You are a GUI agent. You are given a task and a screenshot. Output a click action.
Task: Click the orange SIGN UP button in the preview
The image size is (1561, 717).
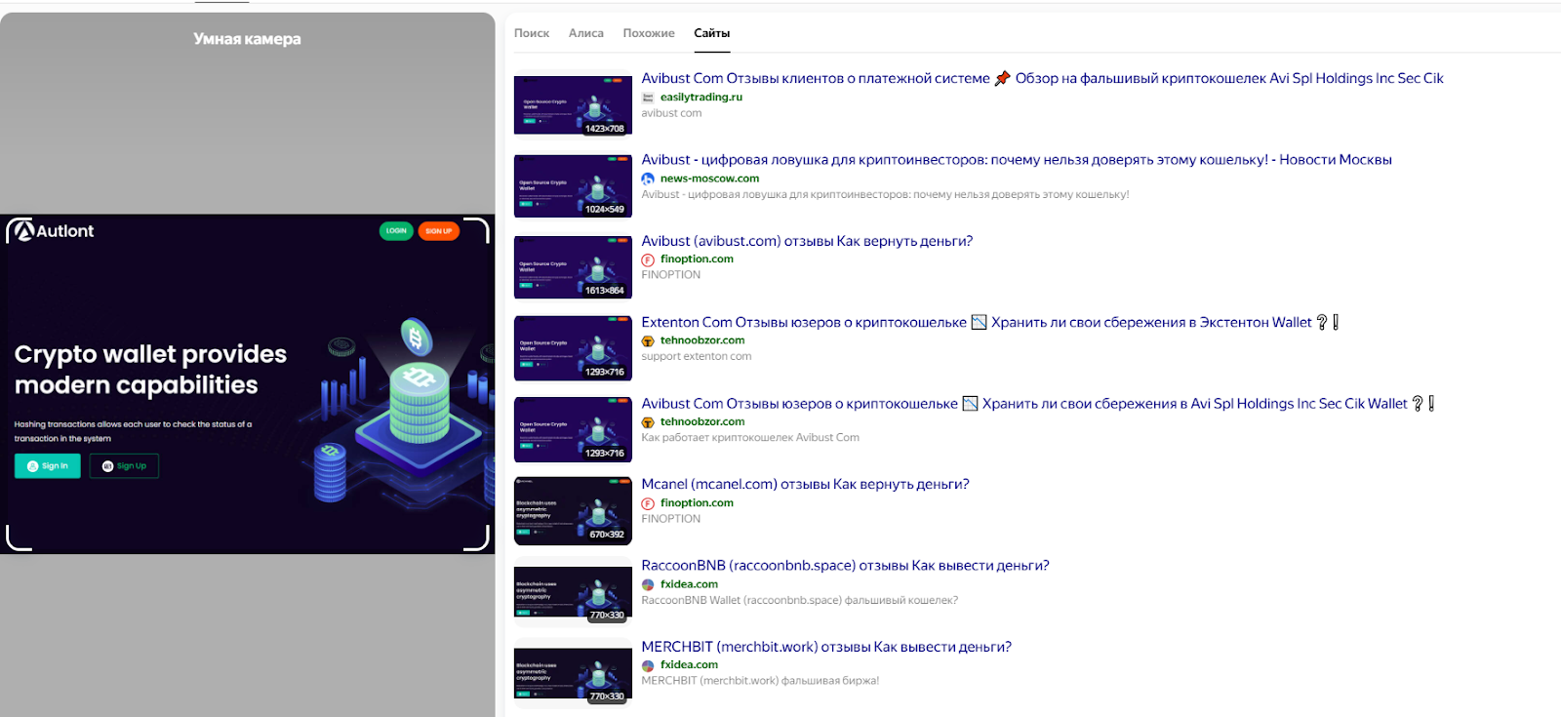point(439,231)
